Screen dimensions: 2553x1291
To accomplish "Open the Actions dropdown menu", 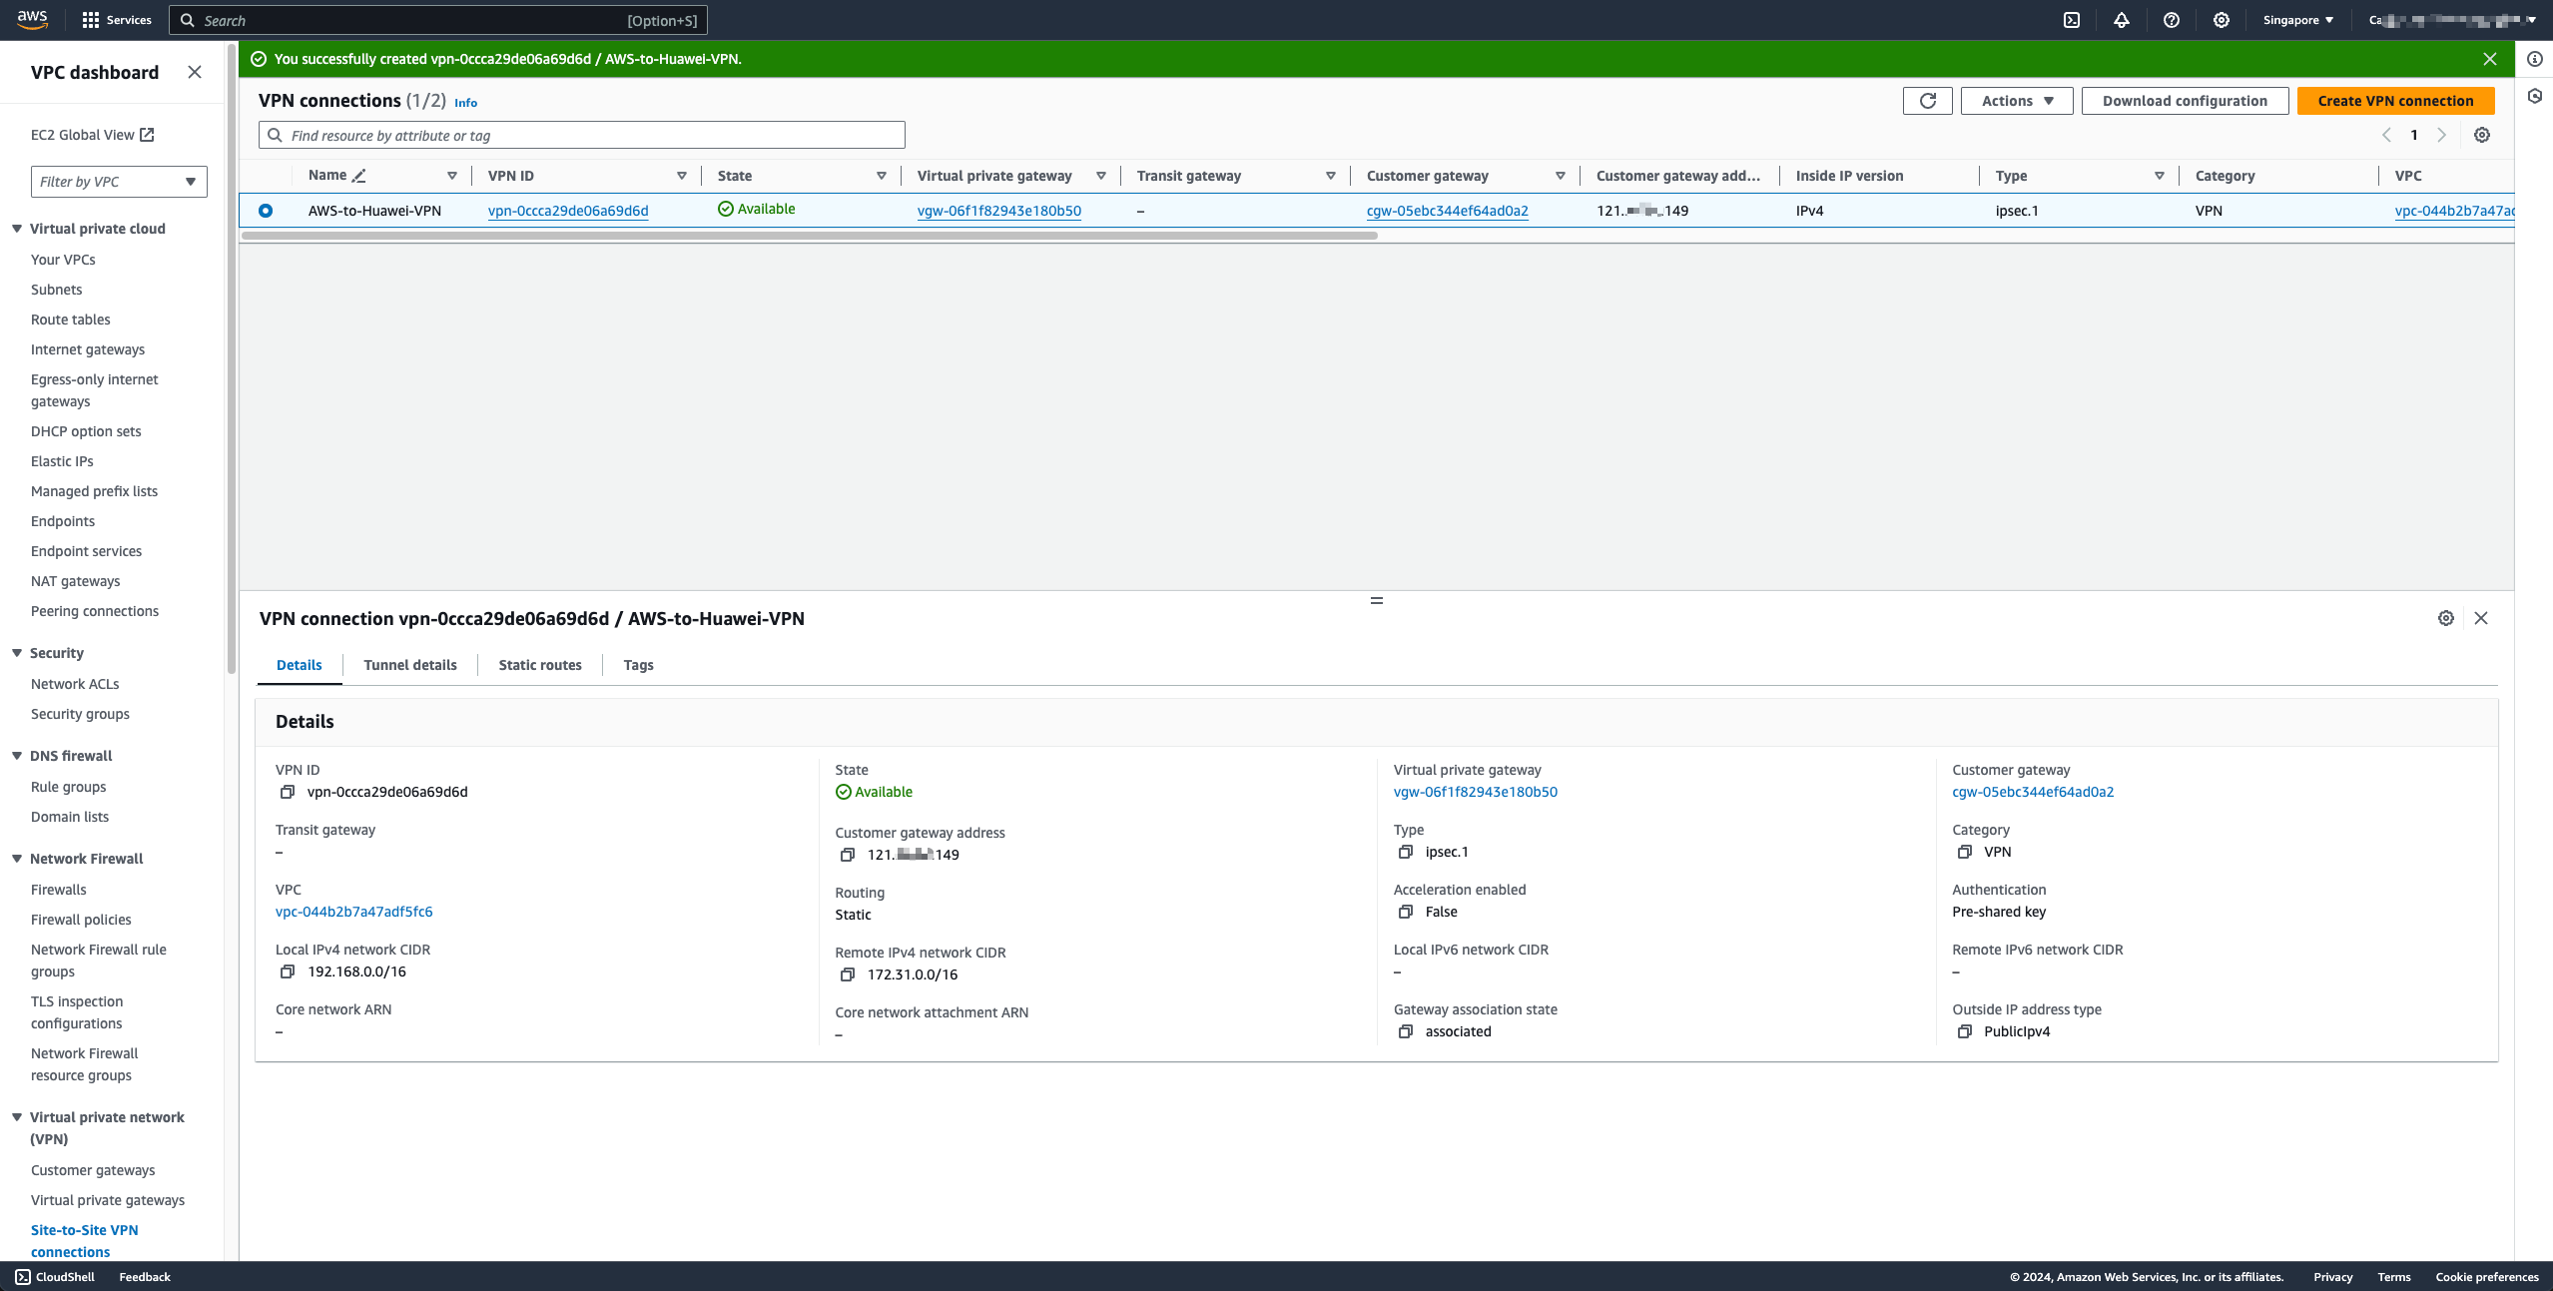I will pos(2016,101).
